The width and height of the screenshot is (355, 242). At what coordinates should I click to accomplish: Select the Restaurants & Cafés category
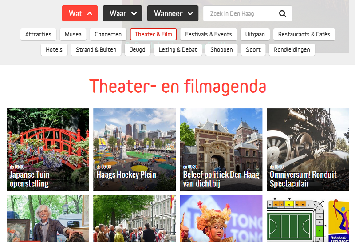click(304, 35)
